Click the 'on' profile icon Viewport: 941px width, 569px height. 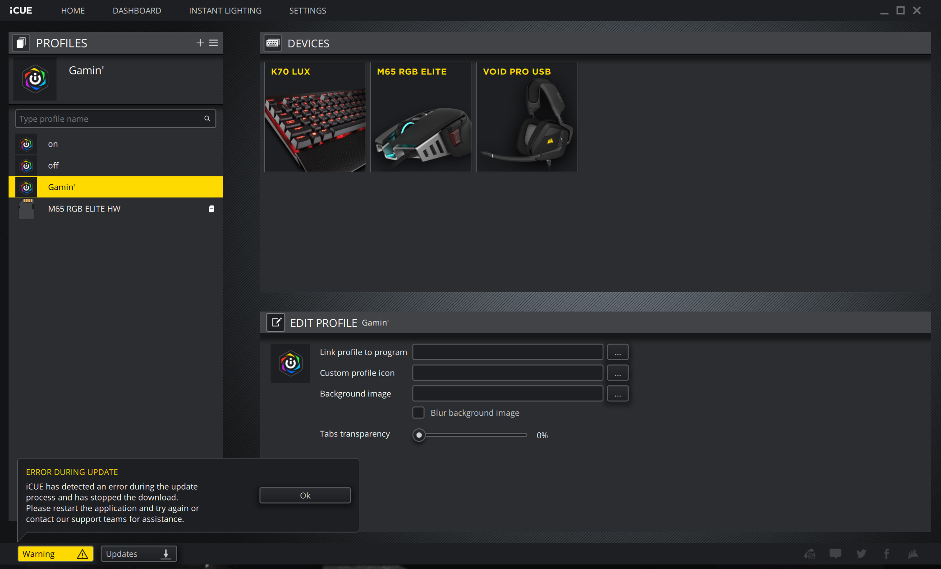point(27,144)
